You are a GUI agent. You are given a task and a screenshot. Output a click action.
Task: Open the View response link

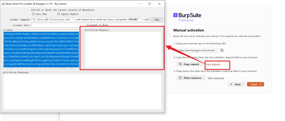[x=216, y=78]
